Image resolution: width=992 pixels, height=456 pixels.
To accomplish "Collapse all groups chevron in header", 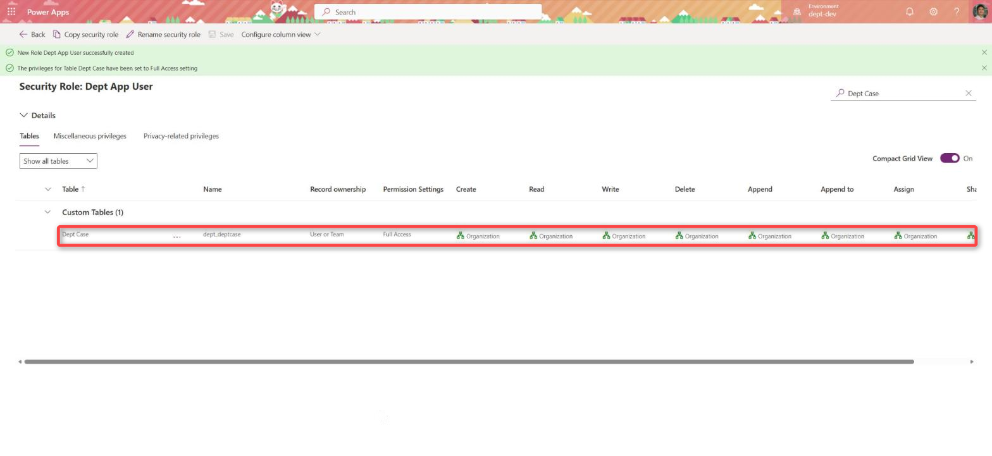I will coord(47,189).
